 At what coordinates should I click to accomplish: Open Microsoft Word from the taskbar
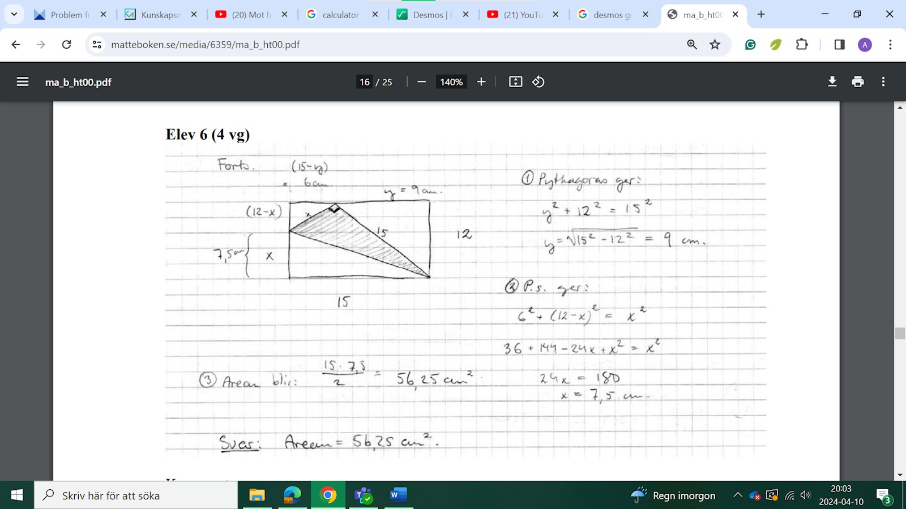398,495
